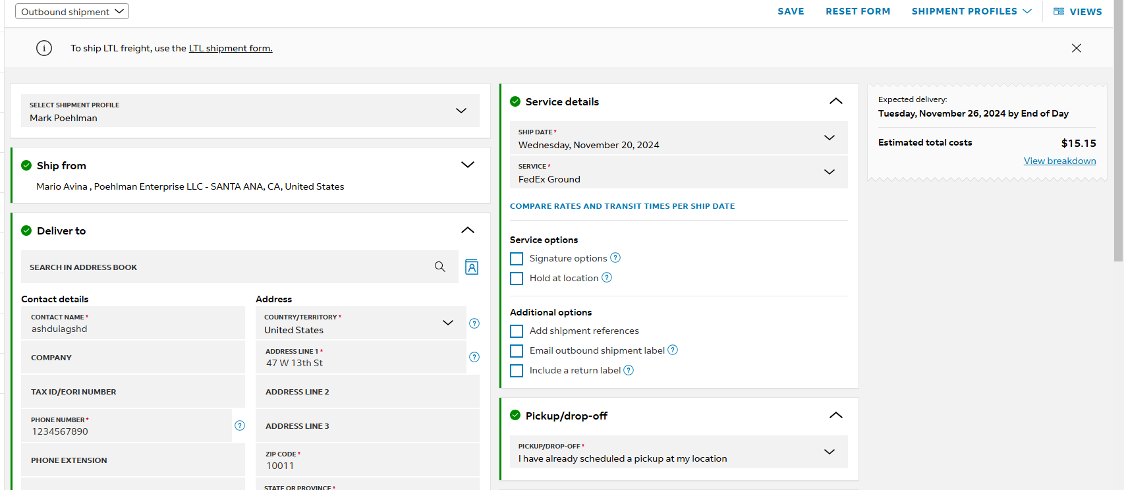This screenshot has height=490, width=1124.
Task: Check Include a return label
Action: pyautogui.click(x=517, y=371)
